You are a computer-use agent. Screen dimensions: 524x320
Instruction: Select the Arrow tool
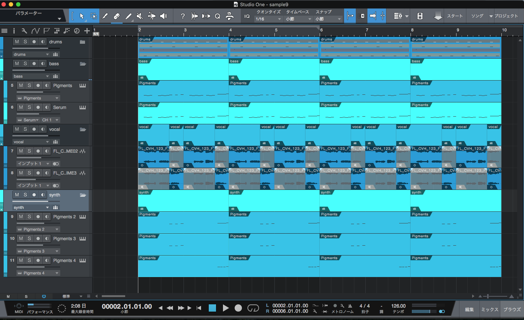82,16
